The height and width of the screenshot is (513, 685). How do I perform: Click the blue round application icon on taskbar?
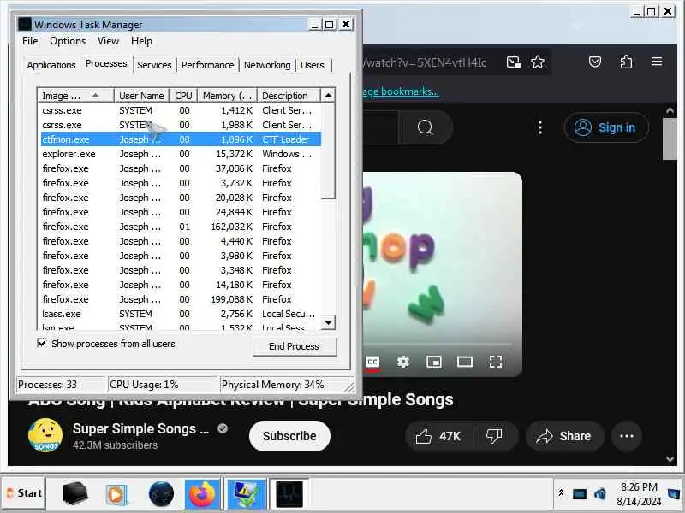tap(161, 494)
